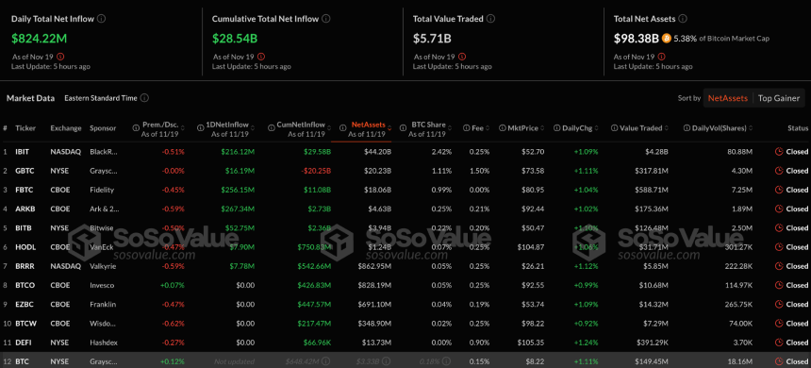Viewport: 811px width, 368px height.
Task: Click the $98.38B total net assets value
Action: 637,39
